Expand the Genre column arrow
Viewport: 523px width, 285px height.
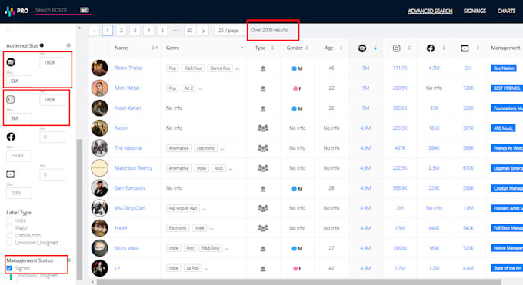click(x=242, y=48)
